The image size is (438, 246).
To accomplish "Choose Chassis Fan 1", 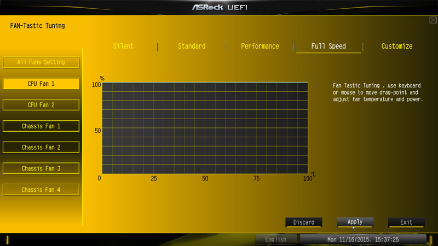I will pyautogui.click(x=41, y=126).
